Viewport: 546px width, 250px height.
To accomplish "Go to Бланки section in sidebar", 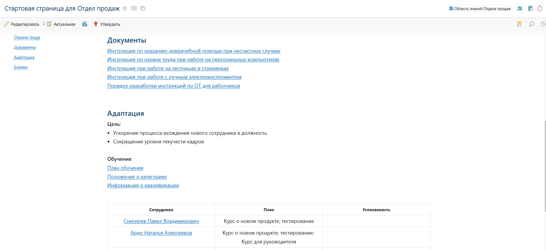I will [21, 67].
